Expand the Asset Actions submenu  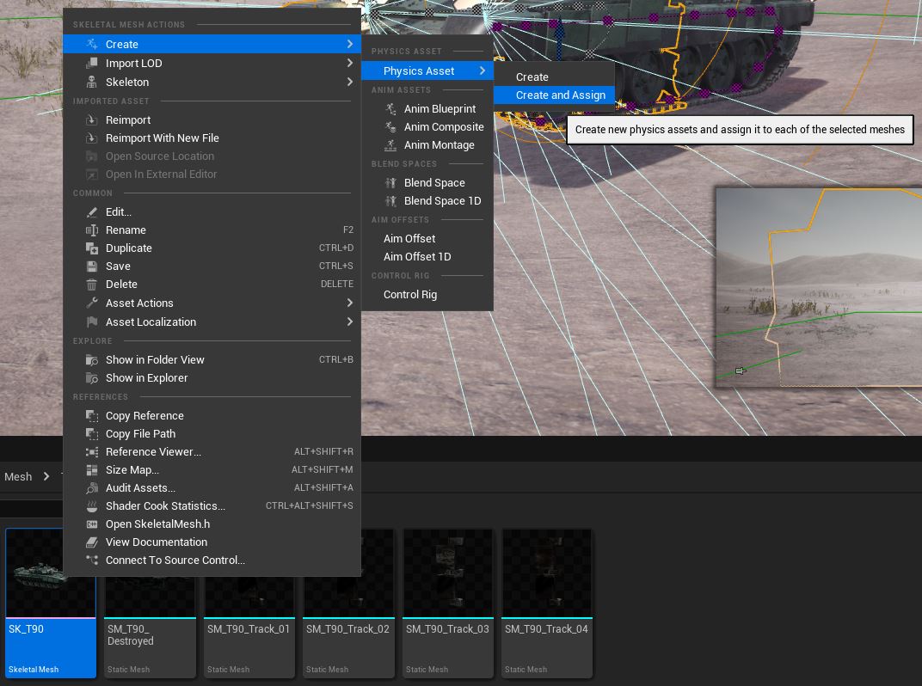click(x=350, y=303)
